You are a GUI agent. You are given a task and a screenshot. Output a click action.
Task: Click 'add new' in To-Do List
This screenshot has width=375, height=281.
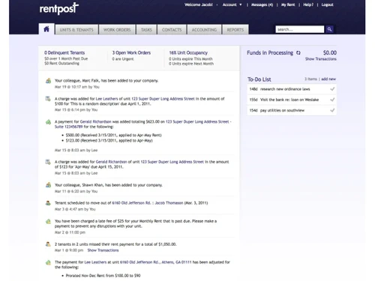328,79
